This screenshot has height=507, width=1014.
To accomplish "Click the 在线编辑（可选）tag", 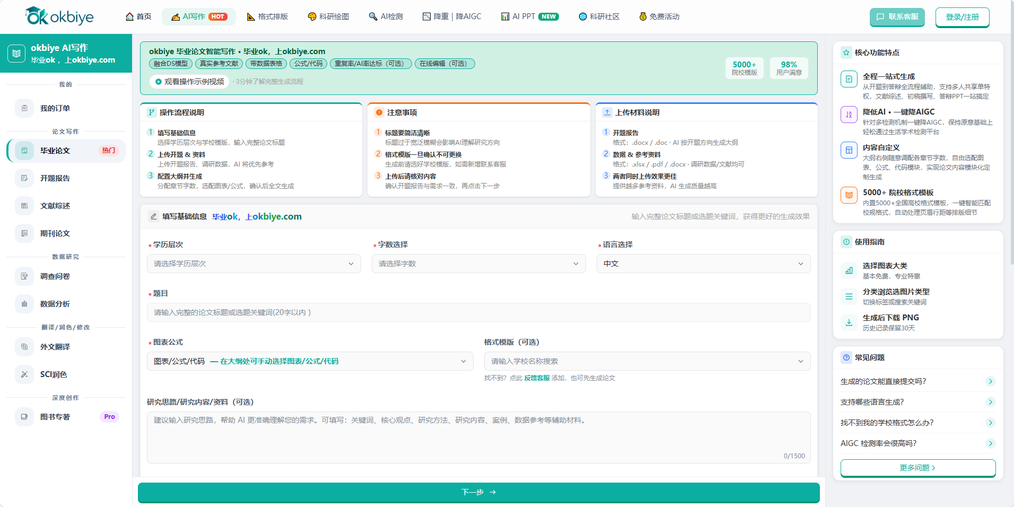I will tap(445, 64).
